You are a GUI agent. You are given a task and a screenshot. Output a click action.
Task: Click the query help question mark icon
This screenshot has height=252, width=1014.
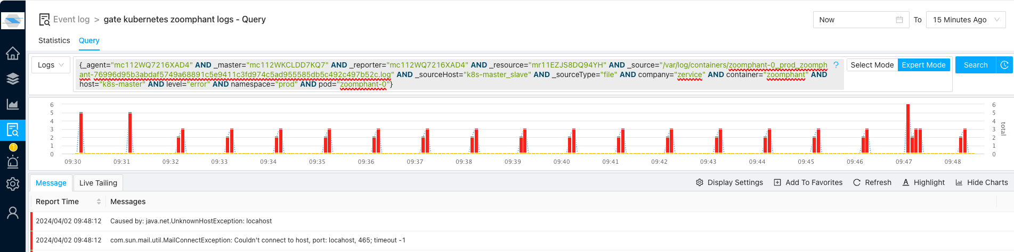836,65
